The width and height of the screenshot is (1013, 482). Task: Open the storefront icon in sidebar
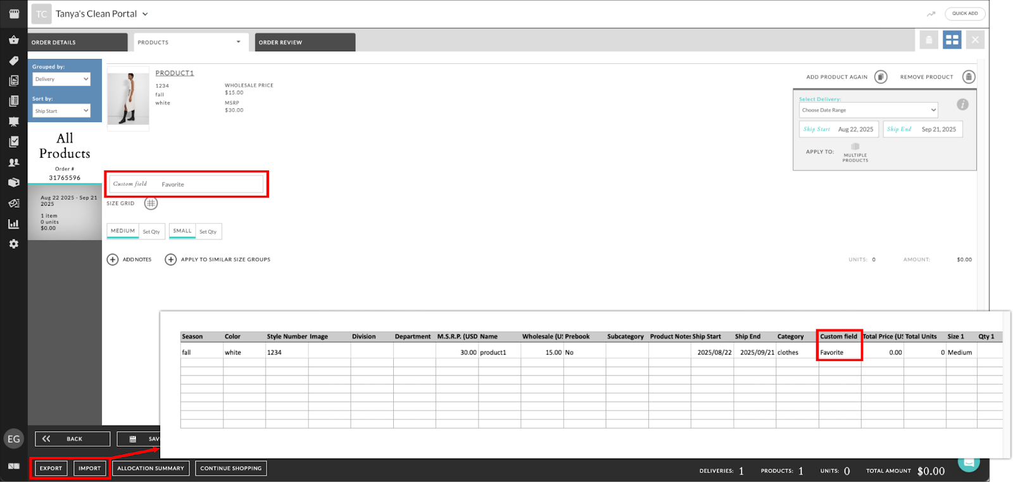14,13
